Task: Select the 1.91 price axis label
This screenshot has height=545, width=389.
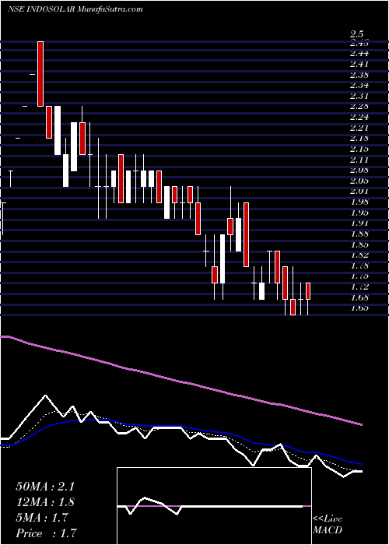Action: point(359,223)
